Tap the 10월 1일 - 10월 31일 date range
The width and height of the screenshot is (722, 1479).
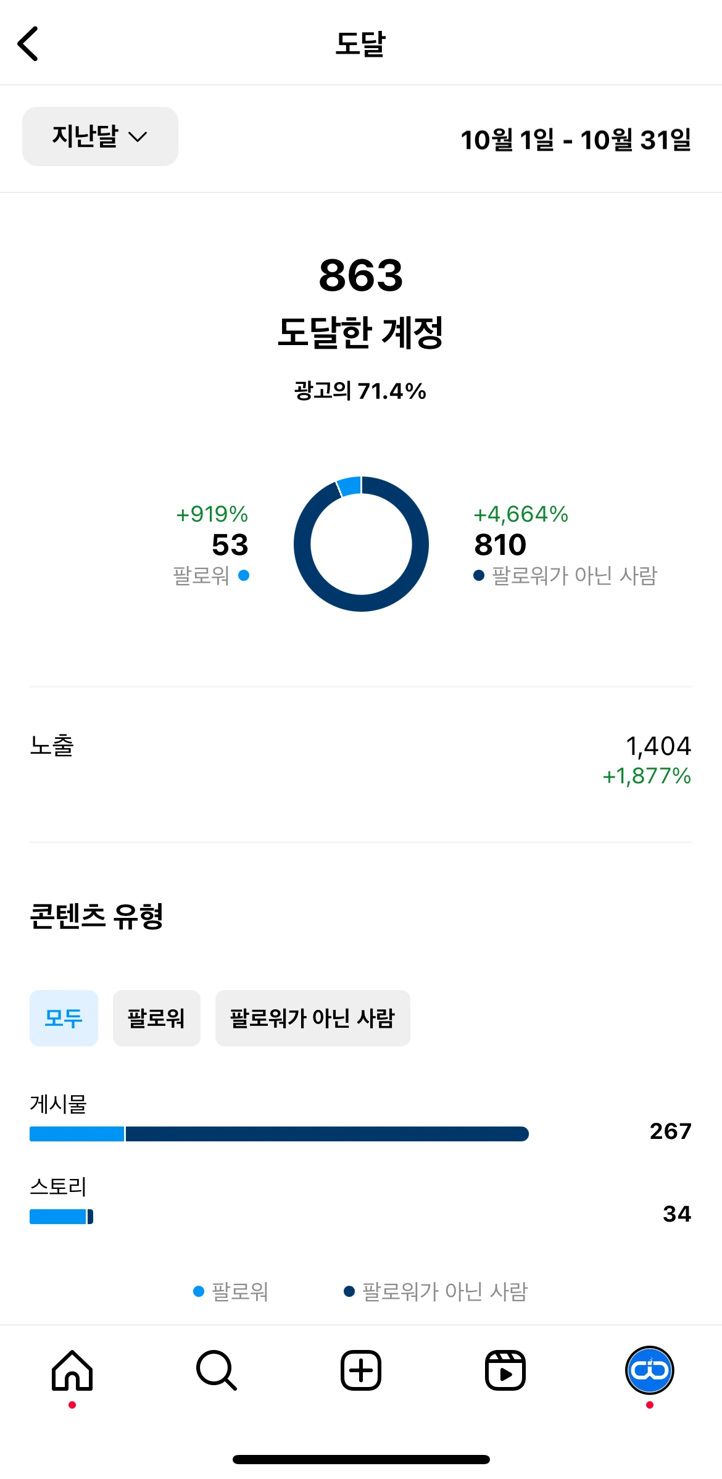[575, 140]
